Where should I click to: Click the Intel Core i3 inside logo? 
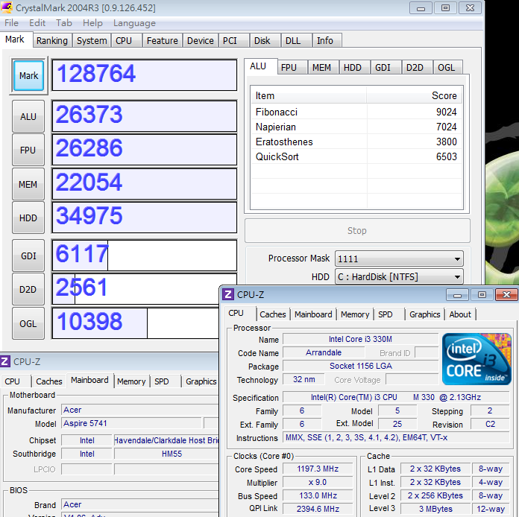(x=476, y=359)
